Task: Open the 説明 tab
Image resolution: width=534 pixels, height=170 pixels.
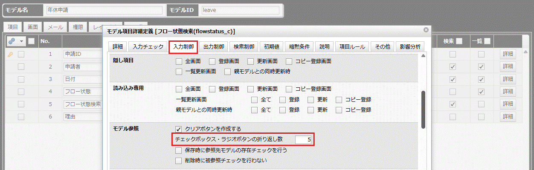Action: point(324,46)
